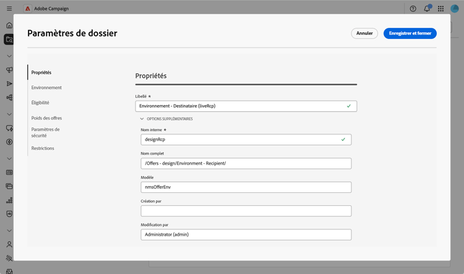Expand the sidebar chevron above user icon
The width and height of the screenshot is (464, 274).
(x=9, y=231)
